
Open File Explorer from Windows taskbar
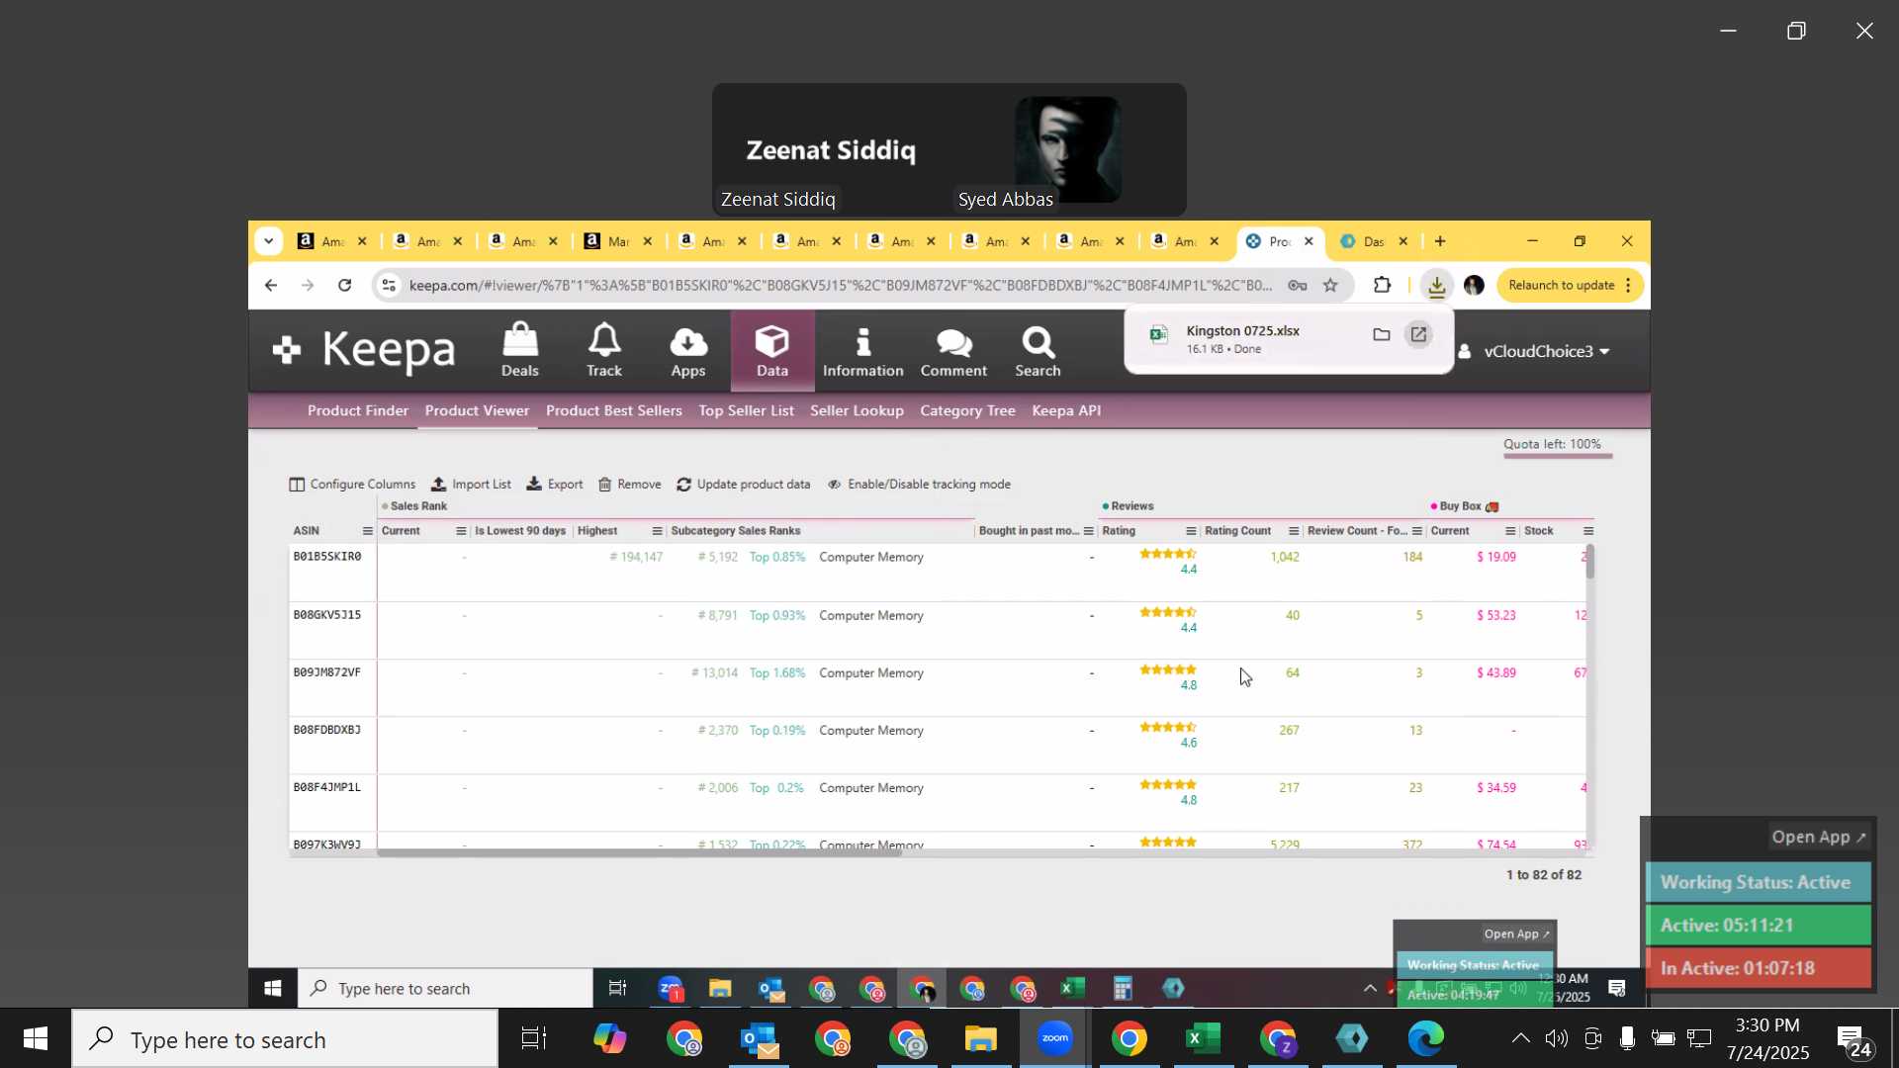(x=981, y=1038)
